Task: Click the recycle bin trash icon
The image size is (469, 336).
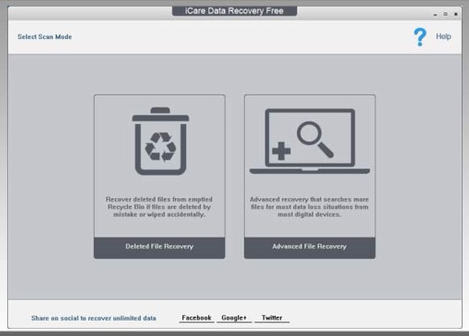Action: [x=160, y=141]
